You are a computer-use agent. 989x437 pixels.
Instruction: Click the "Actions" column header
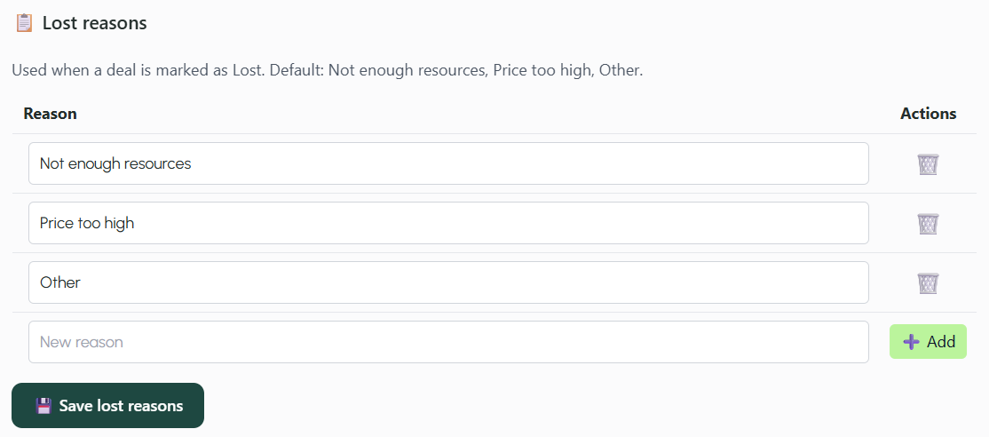(928, 114)
